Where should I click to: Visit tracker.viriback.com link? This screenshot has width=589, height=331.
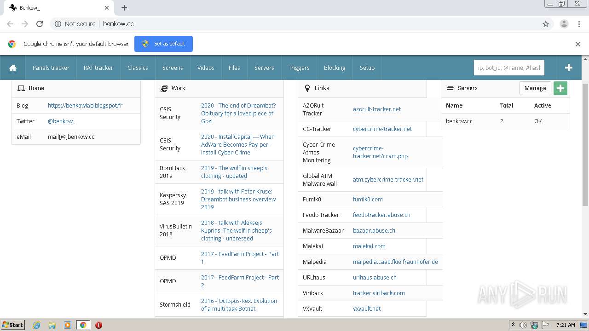click(379, 293)
